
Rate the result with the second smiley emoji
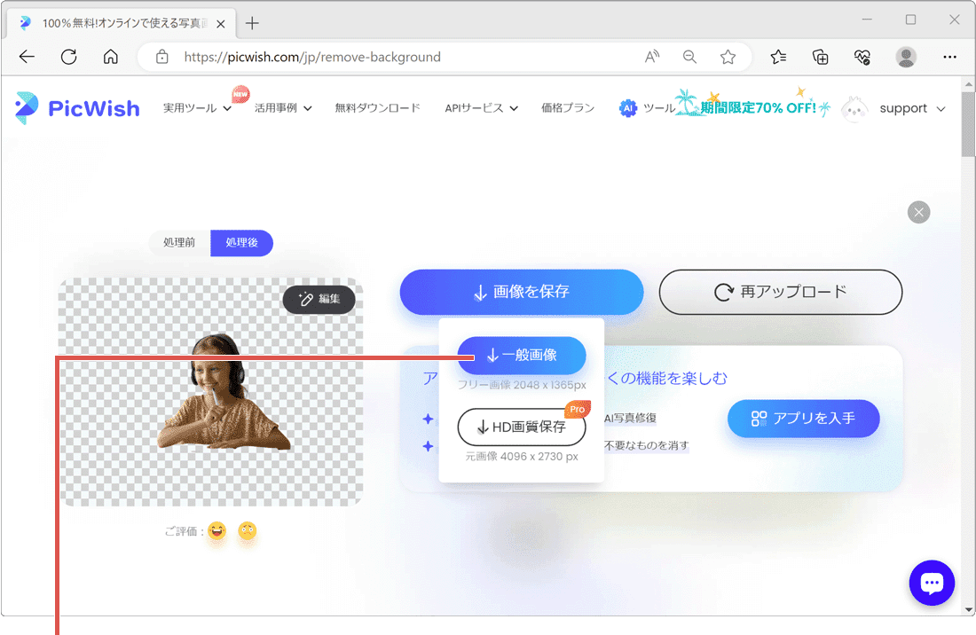(248, 532)
